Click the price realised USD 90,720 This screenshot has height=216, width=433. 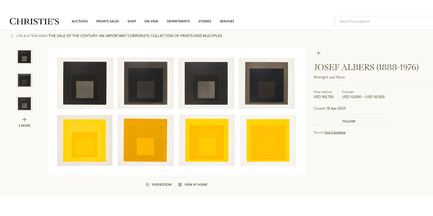click(x=323, y=97)
